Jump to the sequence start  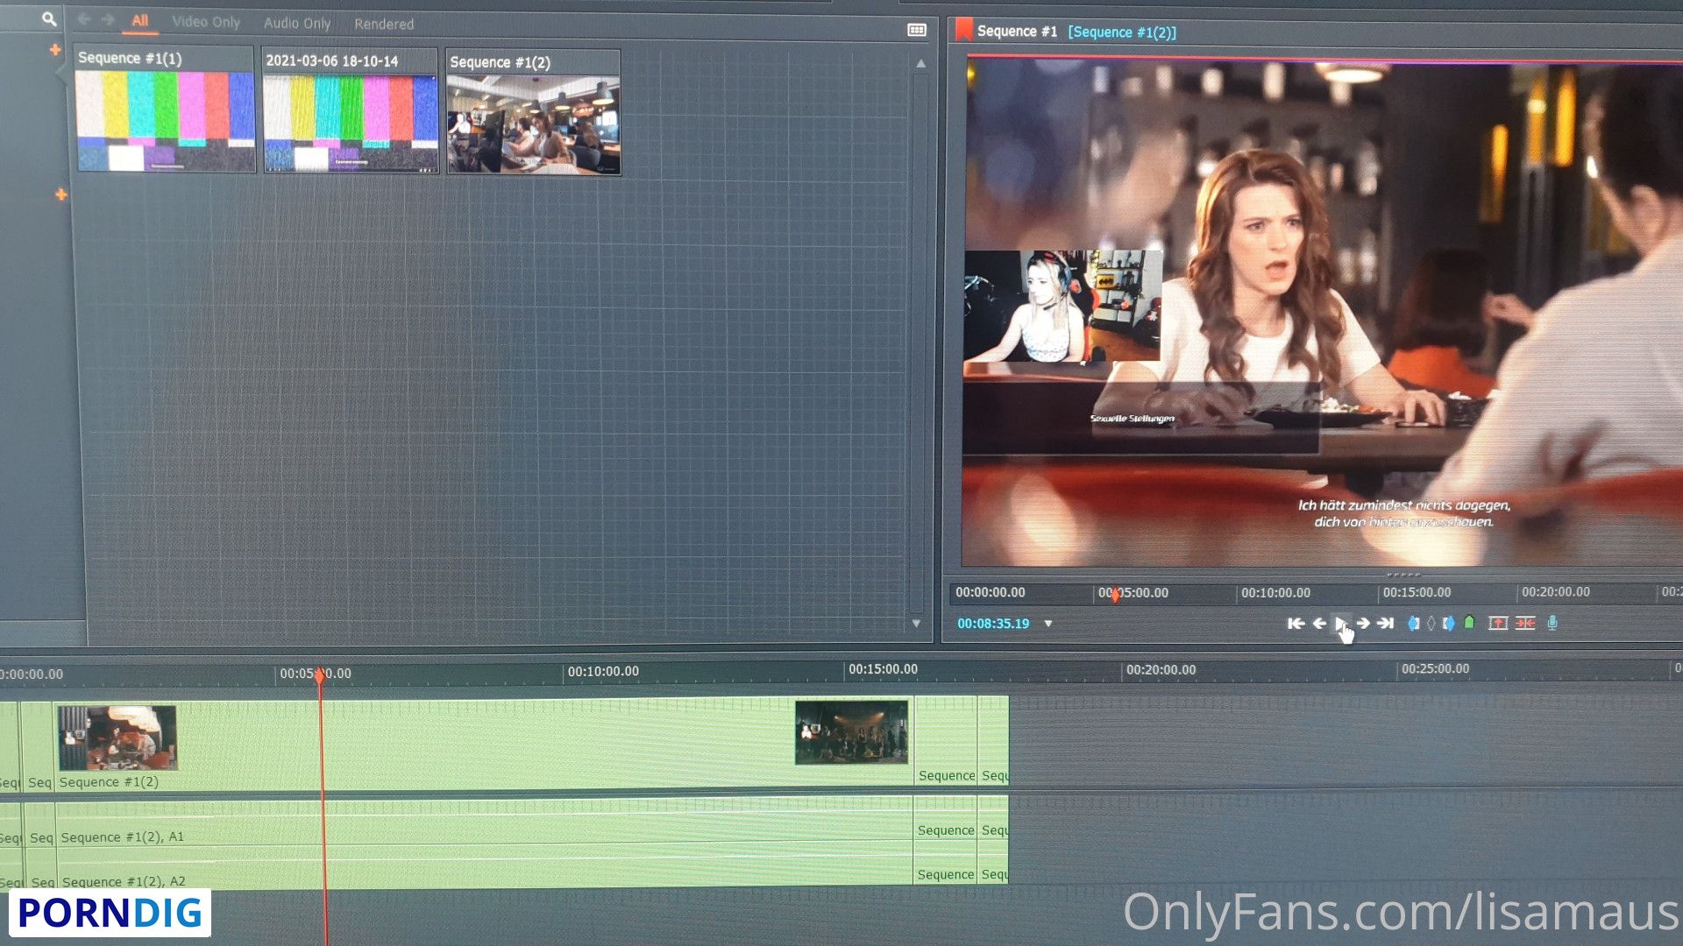pyautogui.click(x=1296, y=624)
